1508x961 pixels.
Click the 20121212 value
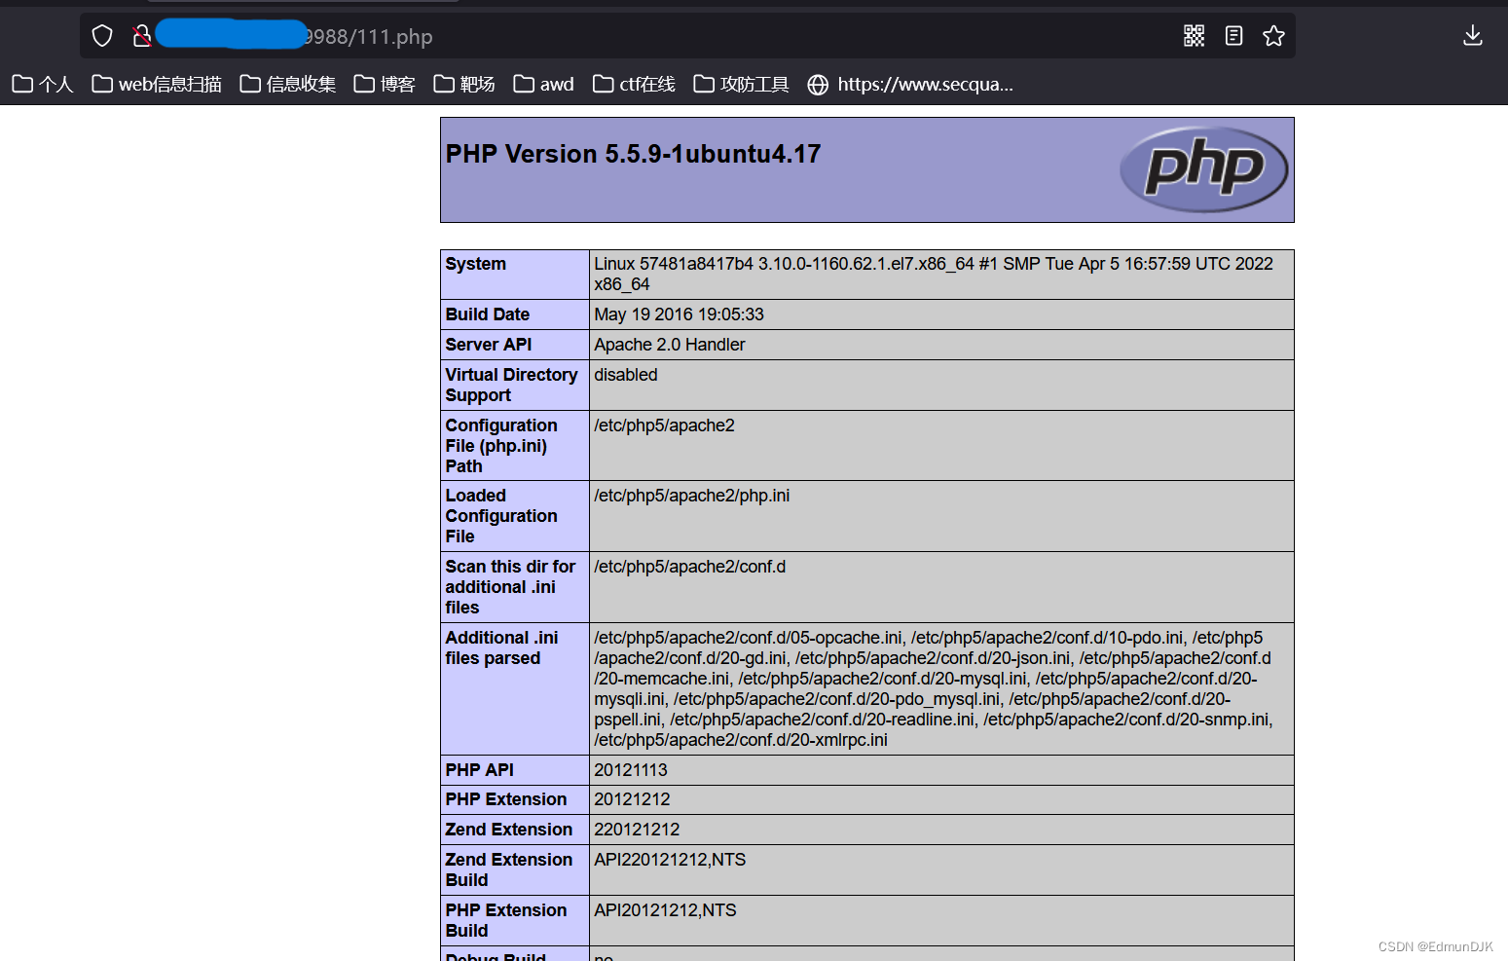click(x=633, y=799)
